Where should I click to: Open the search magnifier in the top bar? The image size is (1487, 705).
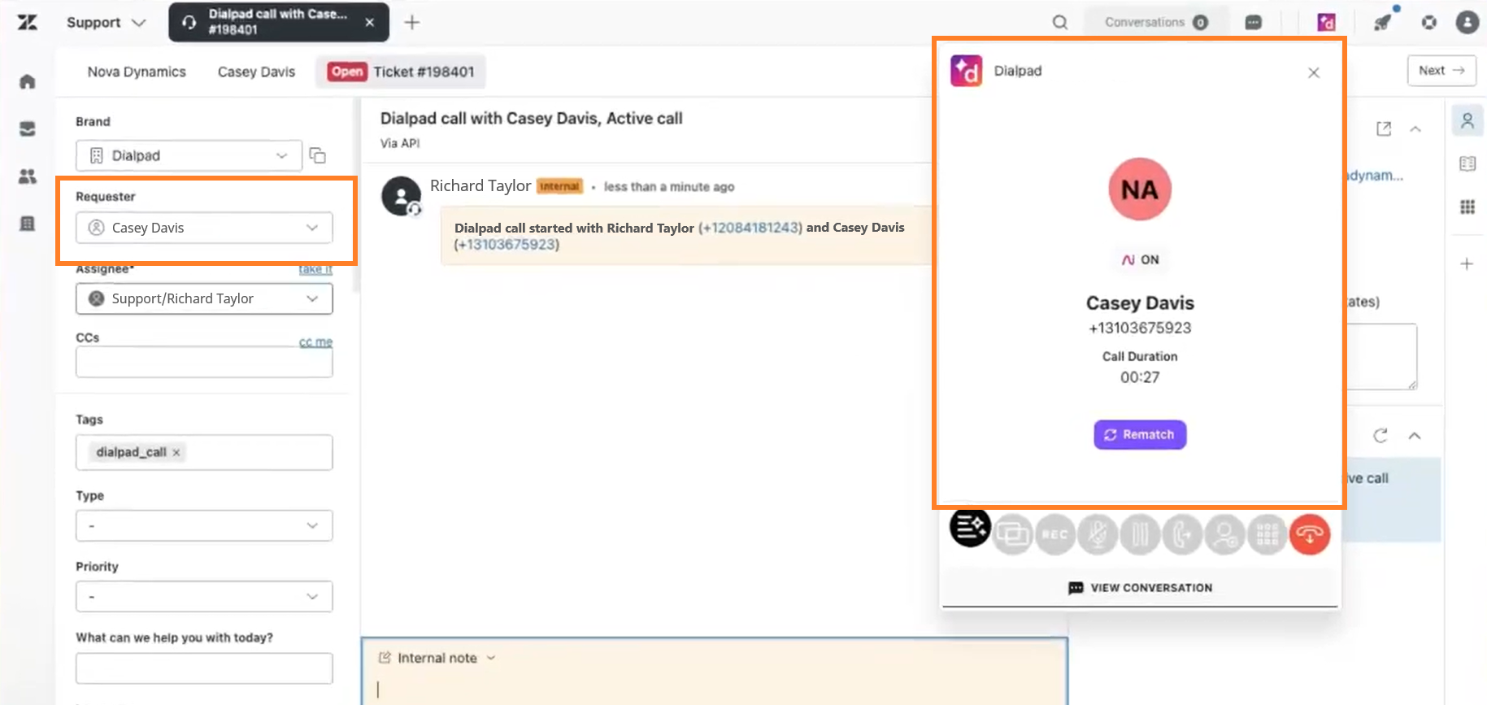coord(1060,23)
